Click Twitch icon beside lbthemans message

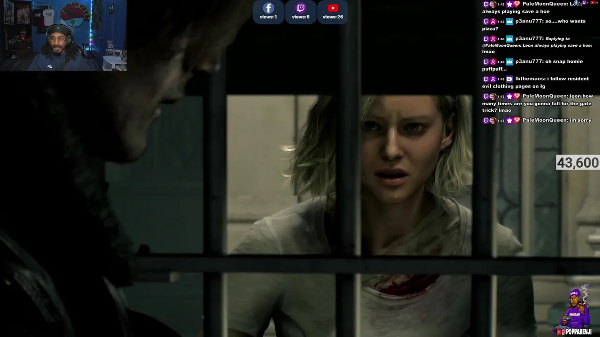pos(486,79)
